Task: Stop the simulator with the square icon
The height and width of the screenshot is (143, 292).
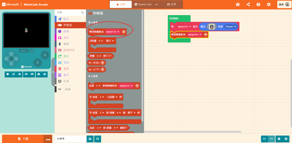Action: click(x=7, y=74)
